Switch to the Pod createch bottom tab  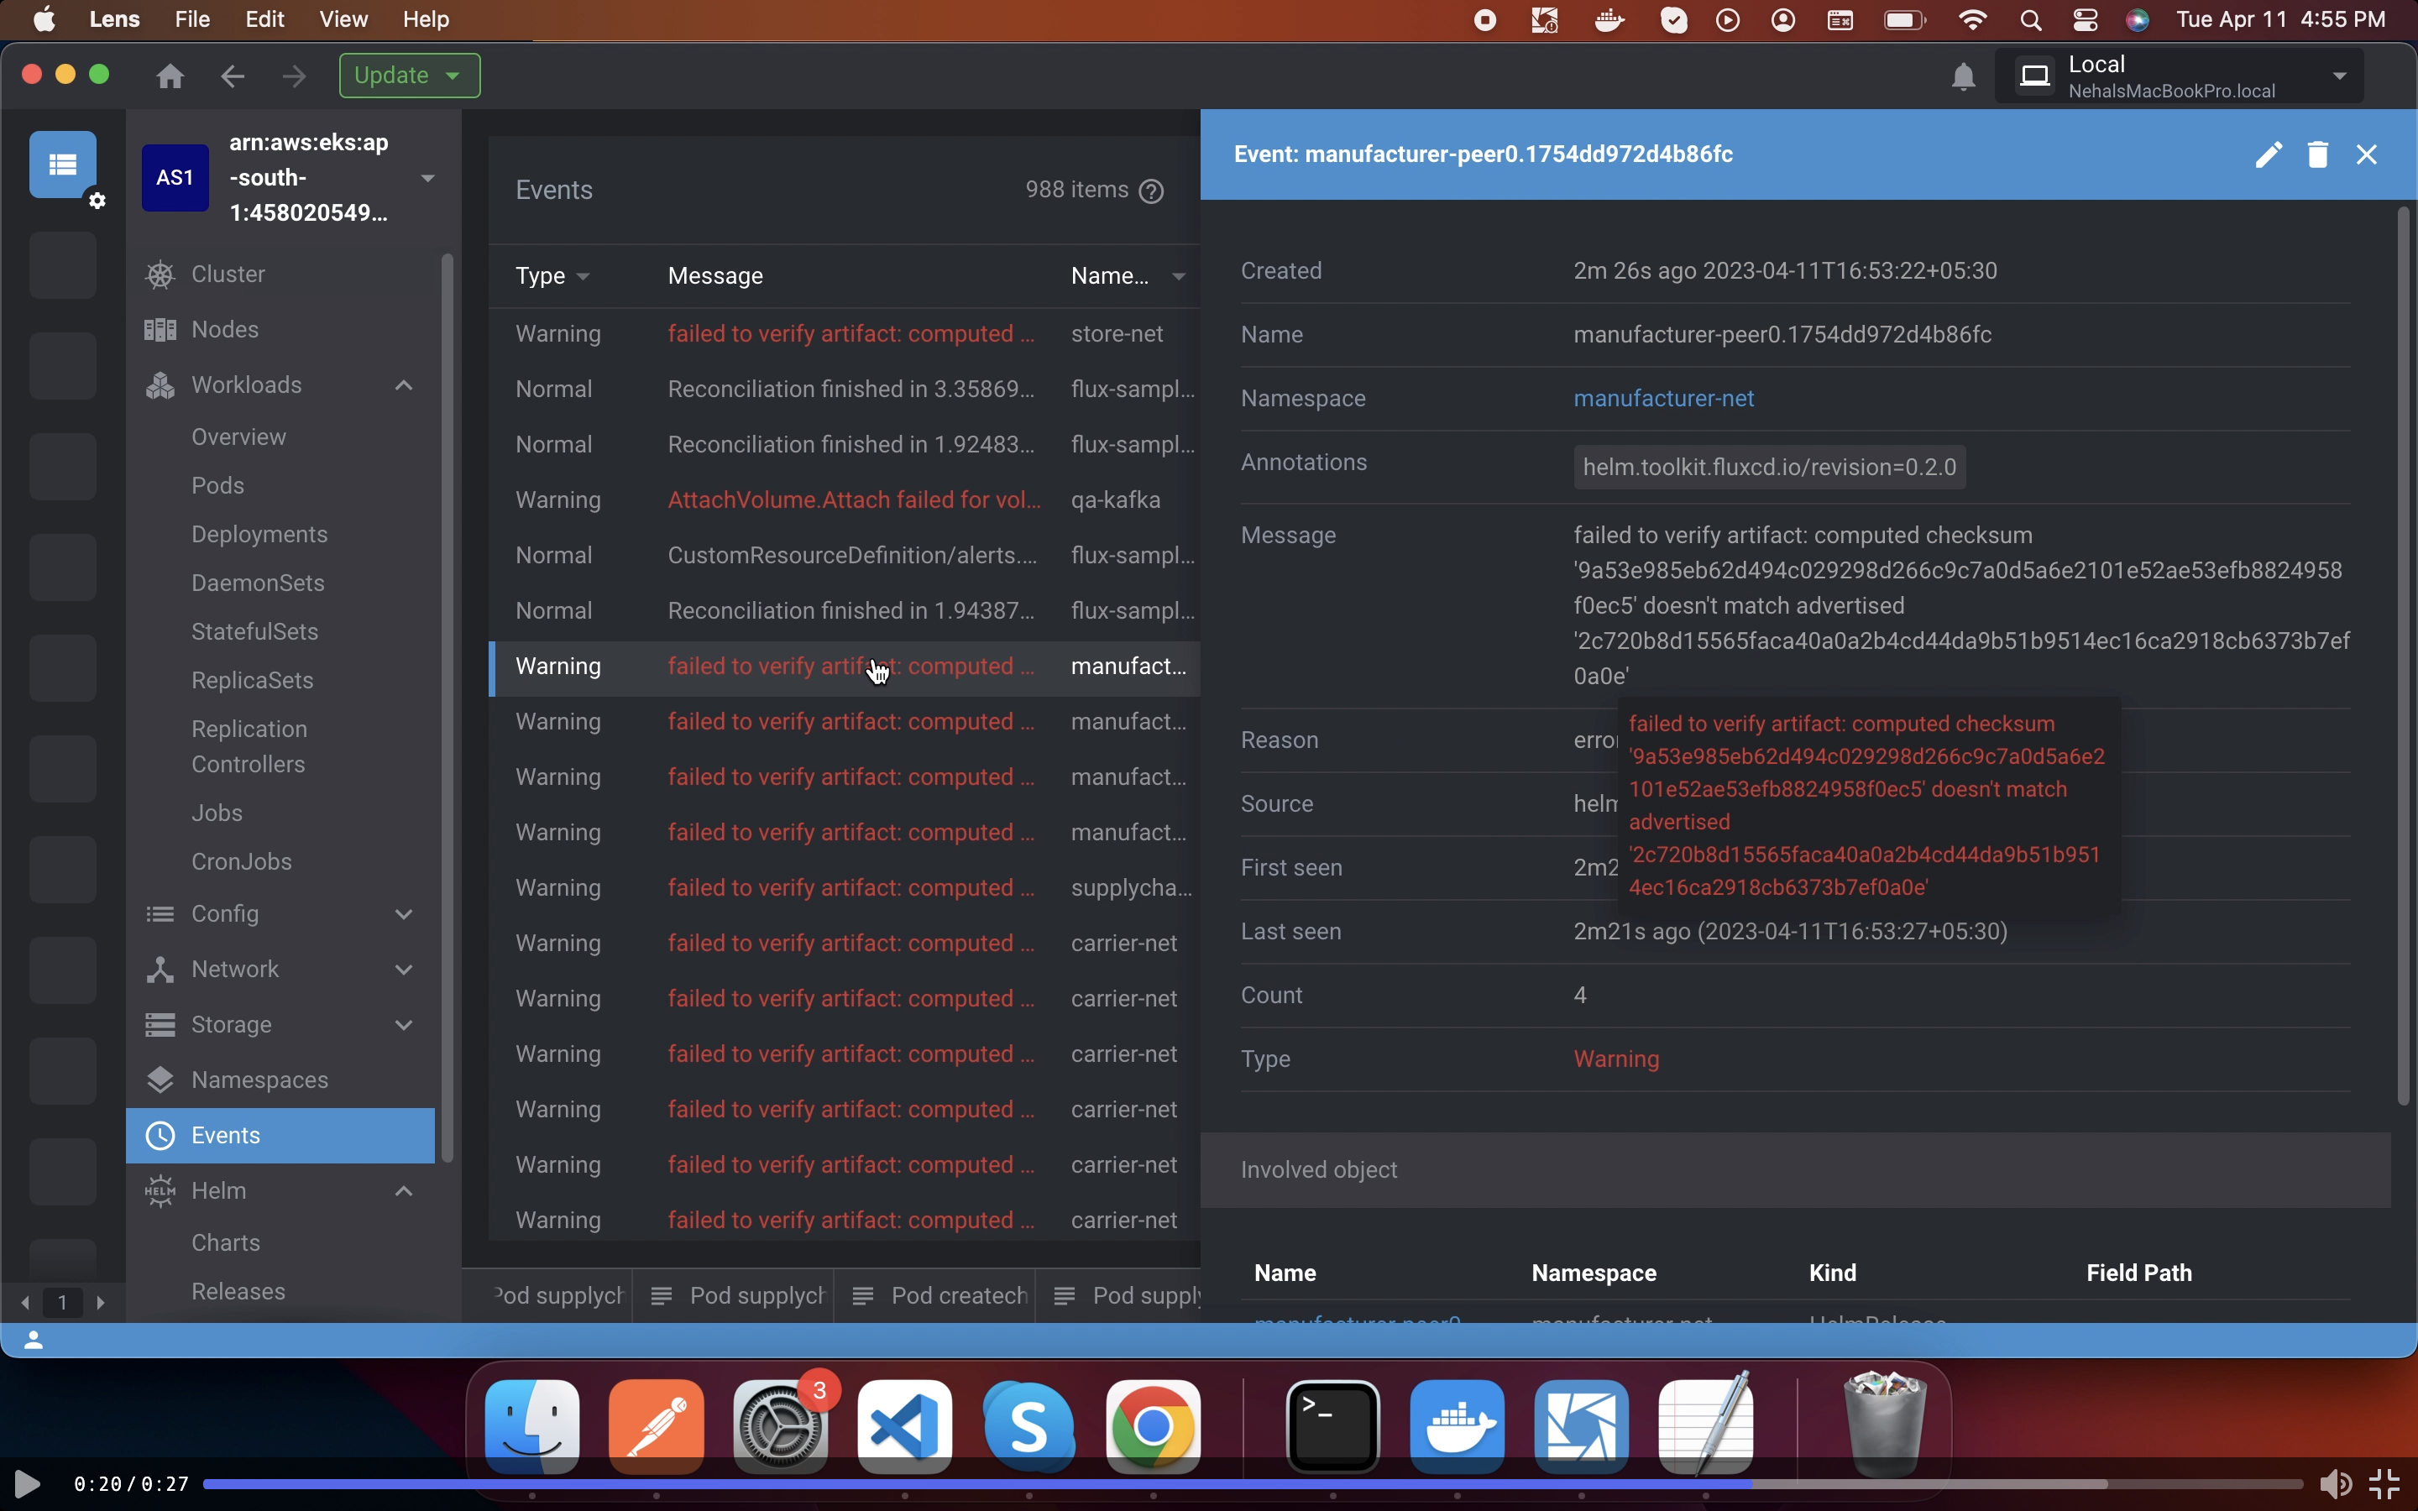[x=956, y=1295]
